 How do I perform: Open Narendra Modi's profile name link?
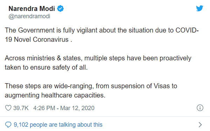[32, 8]
